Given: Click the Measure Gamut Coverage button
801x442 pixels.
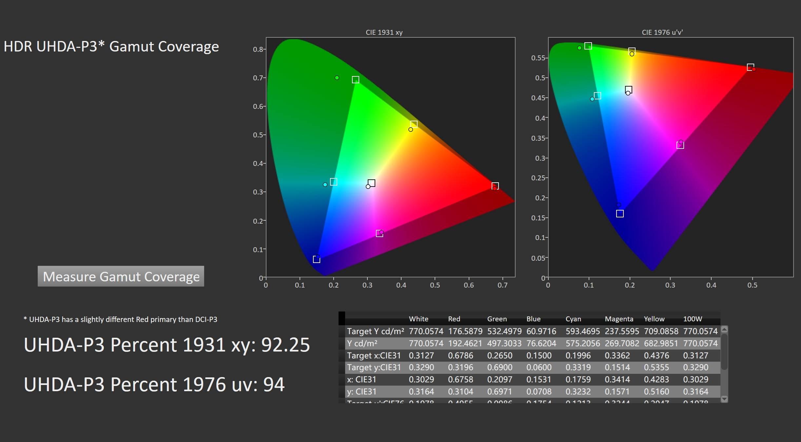Looking at the screenshot, I should 121,276.
